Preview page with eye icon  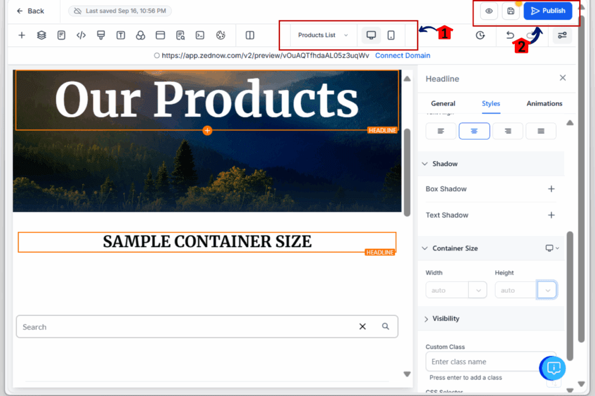click(x=489, y=11)
